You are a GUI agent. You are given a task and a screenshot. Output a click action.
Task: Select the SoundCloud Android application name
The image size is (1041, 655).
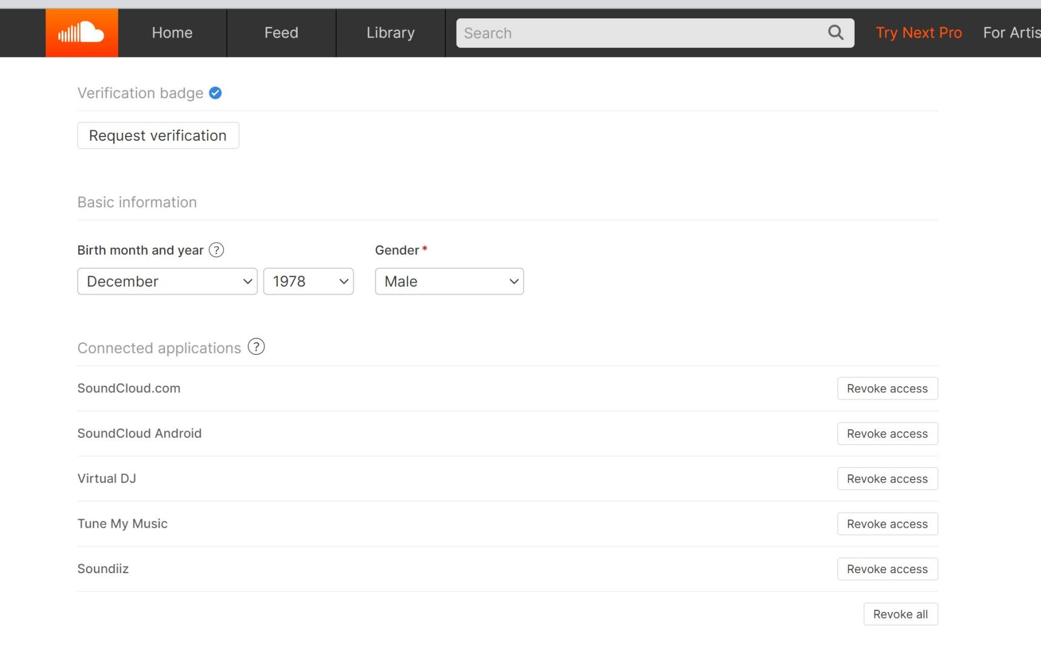[x=140, y=433]
